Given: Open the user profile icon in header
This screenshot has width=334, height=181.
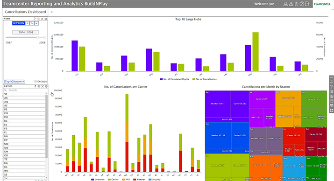Looking at the screenshot, I should point(285,4).
